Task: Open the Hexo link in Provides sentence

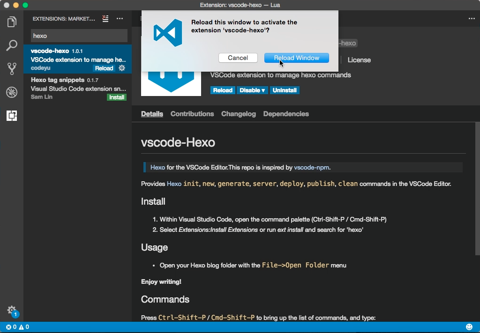Action: point(174,184)
